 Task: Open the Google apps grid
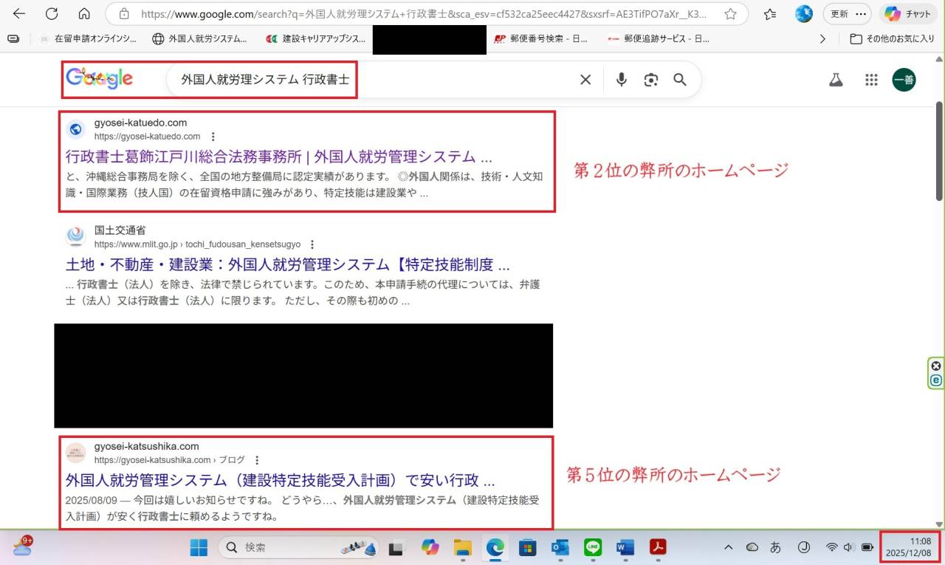[871, 81]
